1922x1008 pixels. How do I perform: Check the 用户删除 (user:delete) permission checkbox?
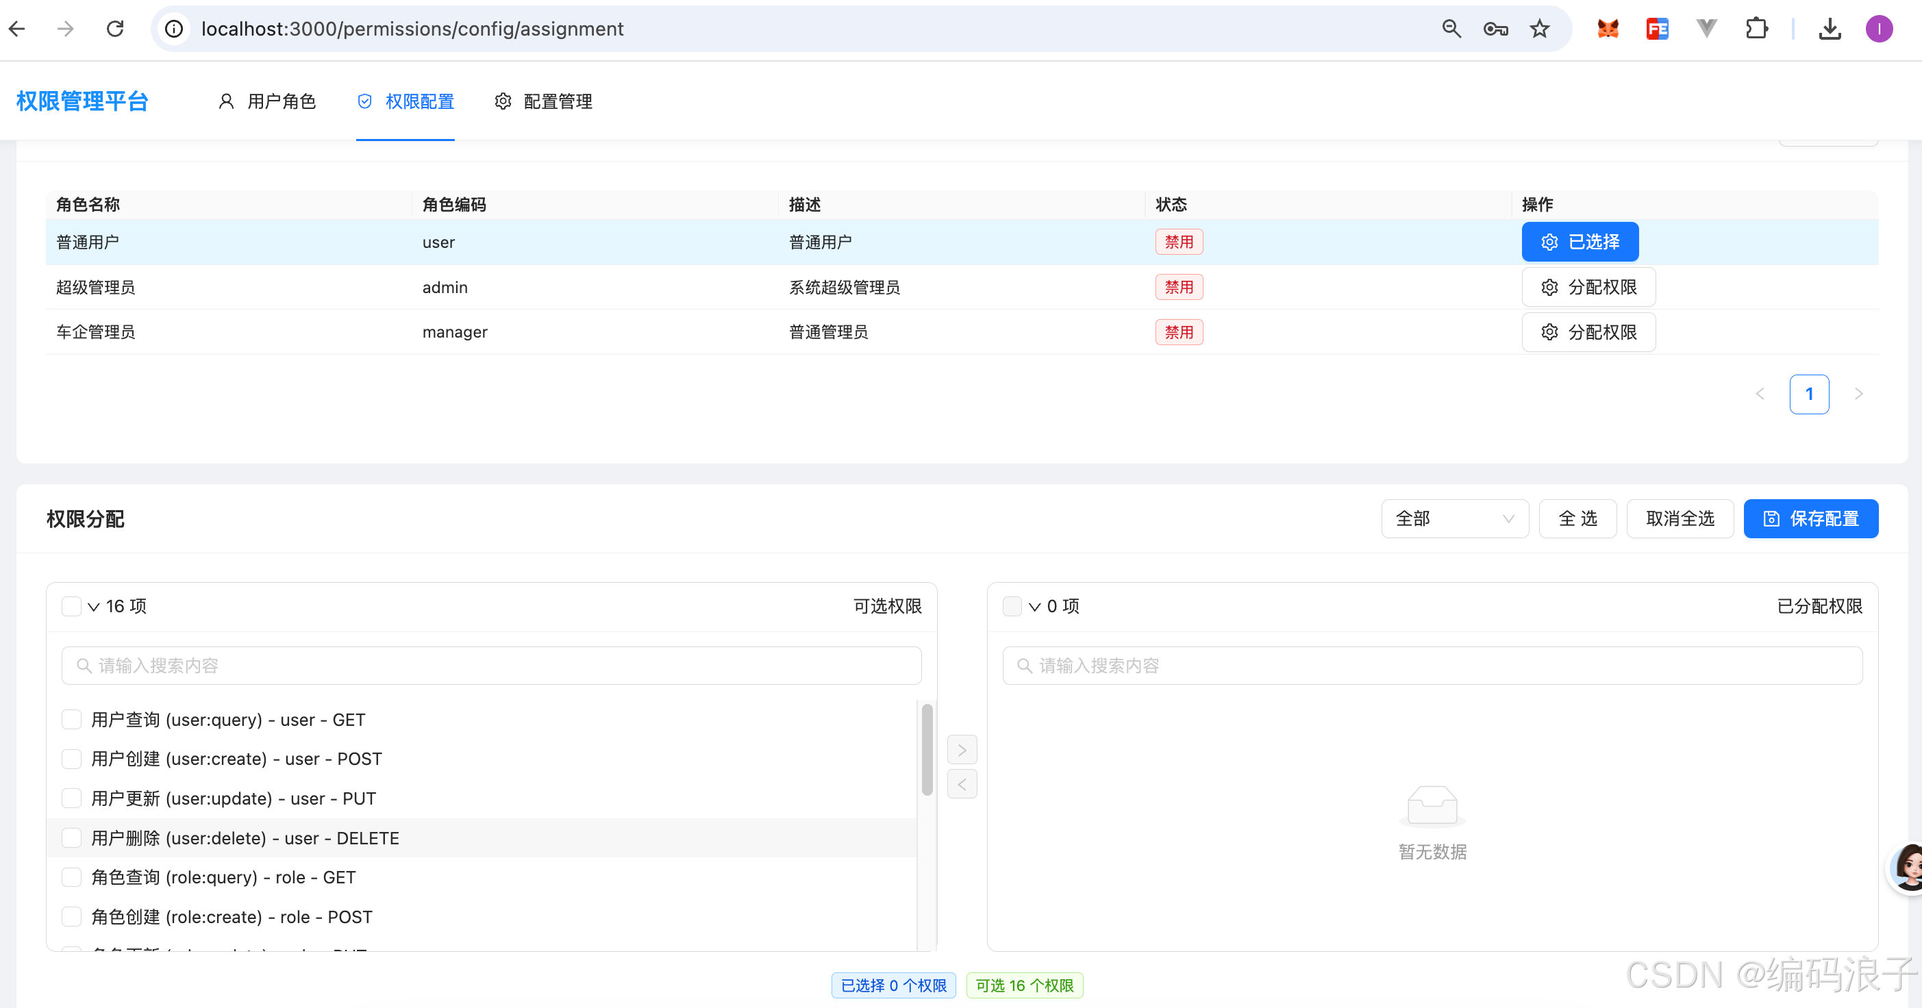72,838
